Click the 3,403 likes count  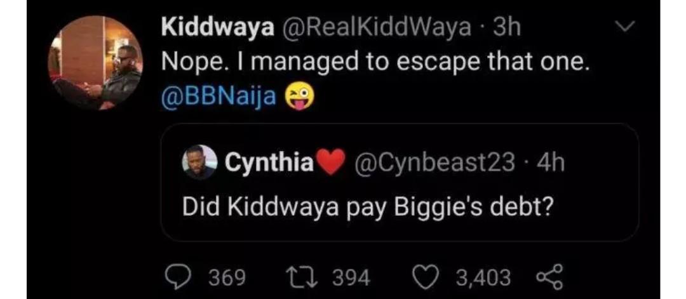click(x=483, y=277)
